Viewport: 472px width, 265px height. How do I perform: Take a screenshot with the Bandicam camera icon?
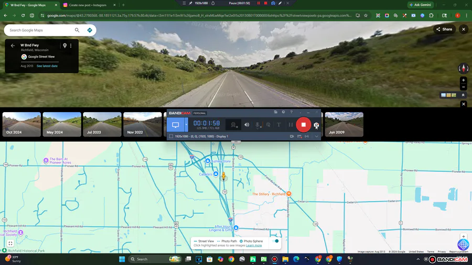point(316,125)
